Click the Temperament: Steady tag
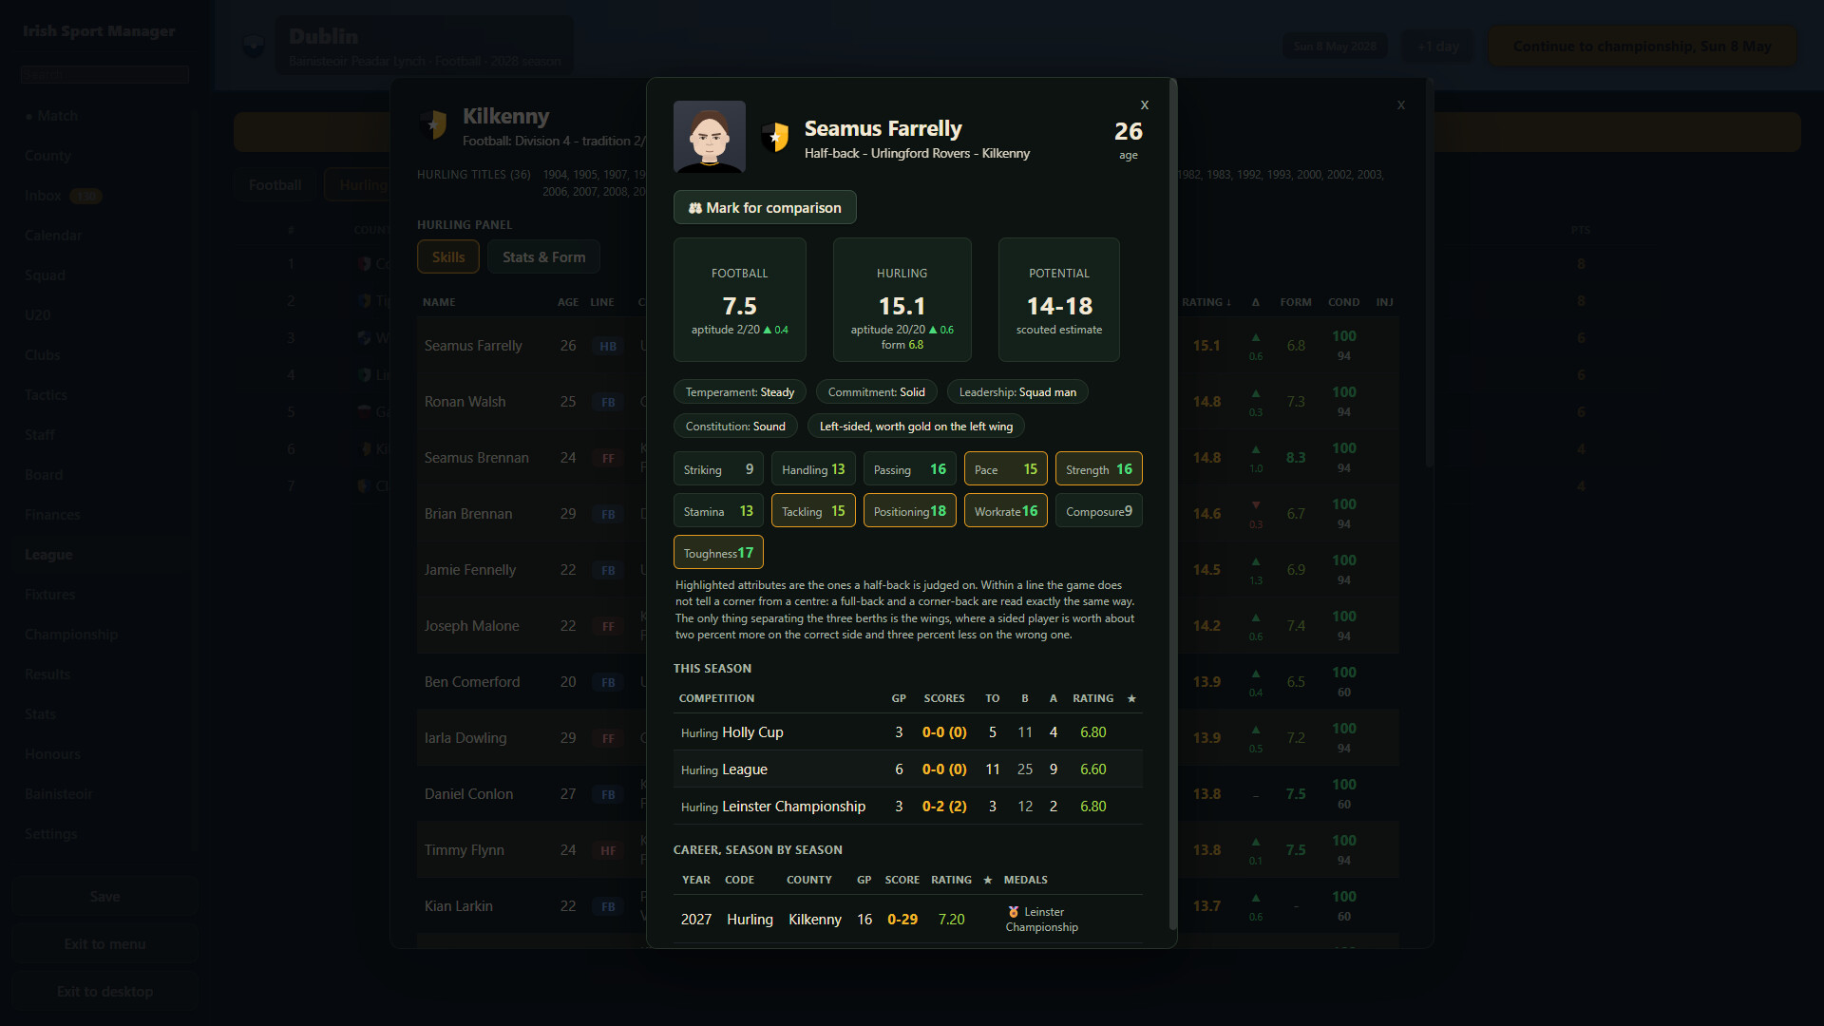 point(740,392)
